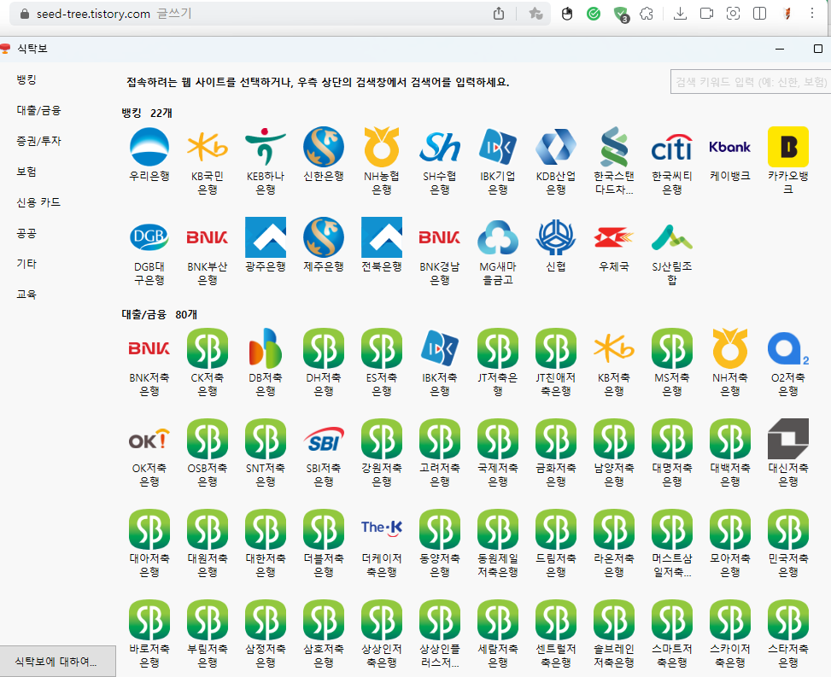
Task: Open the OK저축은행 icon
Action: (x=149, y=439)
